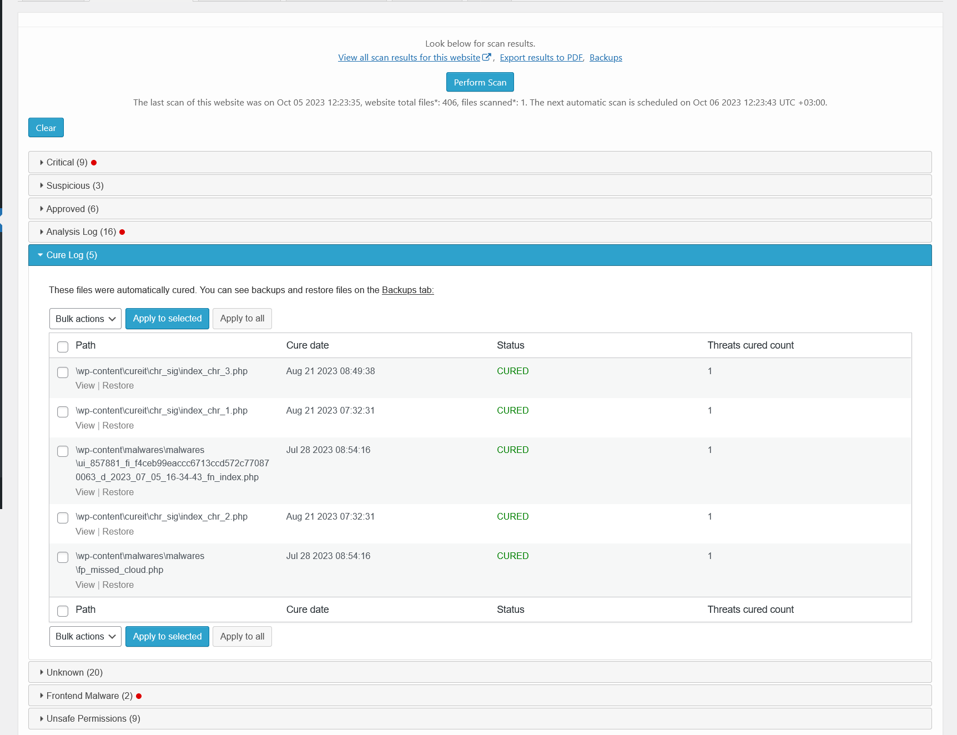Screen dimensions: 957x735
Task: Click View under index_chr_1.php
Action: coord(85,425)
